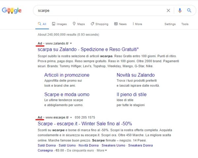This screenshot has height=158, width=198.
Task: Start voice search with microphone icon
Action: (180, 11)
